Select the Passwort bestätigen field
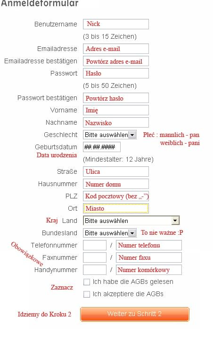This screenshot has width=213, height=342. pyautogui.click(x=116, y=98)
